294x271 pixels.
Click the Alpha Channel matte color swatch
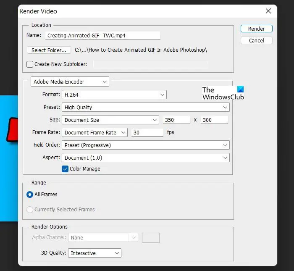[151, 238]
